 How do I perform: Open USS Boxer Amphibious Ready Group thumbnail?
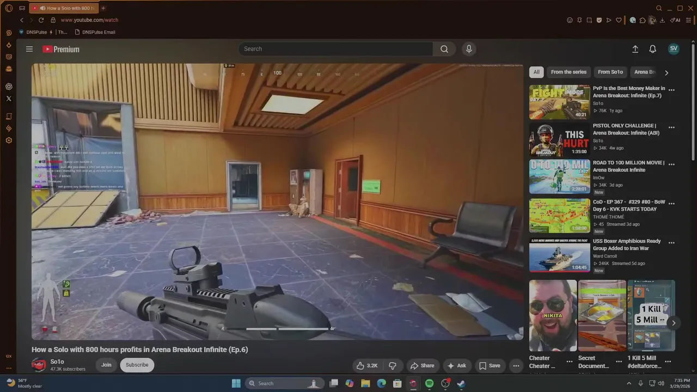click(x=559, y=255)
